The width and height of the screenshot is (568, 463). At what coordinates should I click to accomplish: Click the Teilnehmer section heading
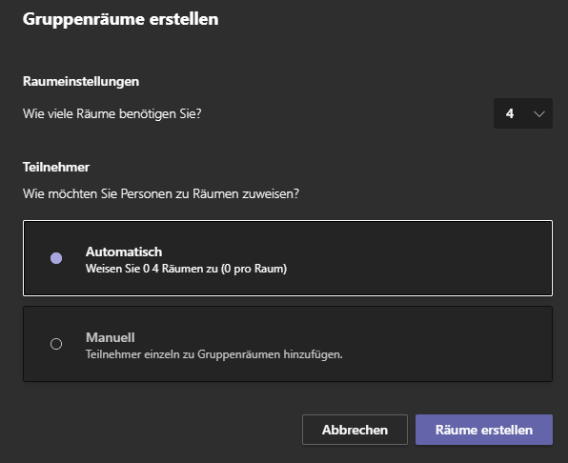tap(56, 168)
